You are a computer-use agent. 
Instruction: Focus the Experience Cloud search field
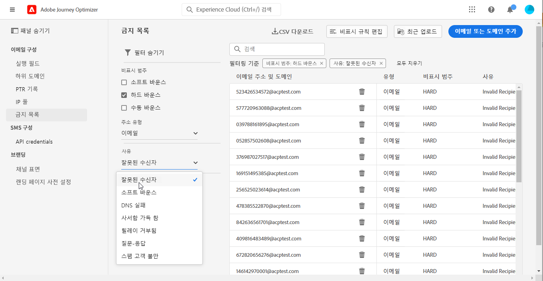click(x=231, y=10)
